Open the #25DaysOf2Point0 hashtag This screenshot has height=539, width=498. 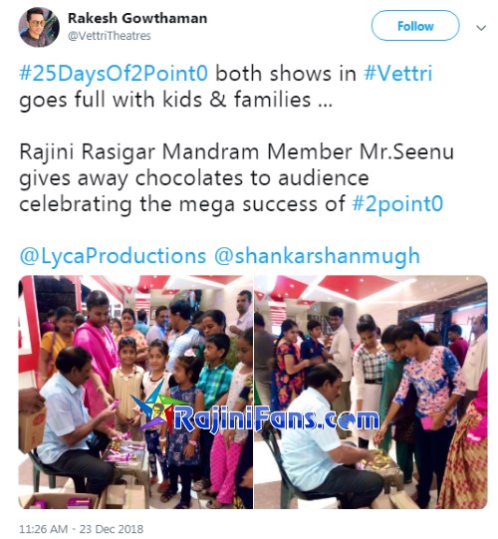pos(114,74)
